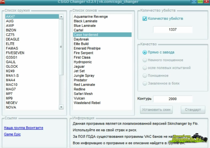This screenshot has width=210, height=148.
Task: Select CZ75 in the weapon list
Action: [32, 35]
